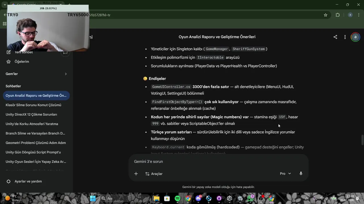Open the Pro model selector dropdown

tap(285, 174)
